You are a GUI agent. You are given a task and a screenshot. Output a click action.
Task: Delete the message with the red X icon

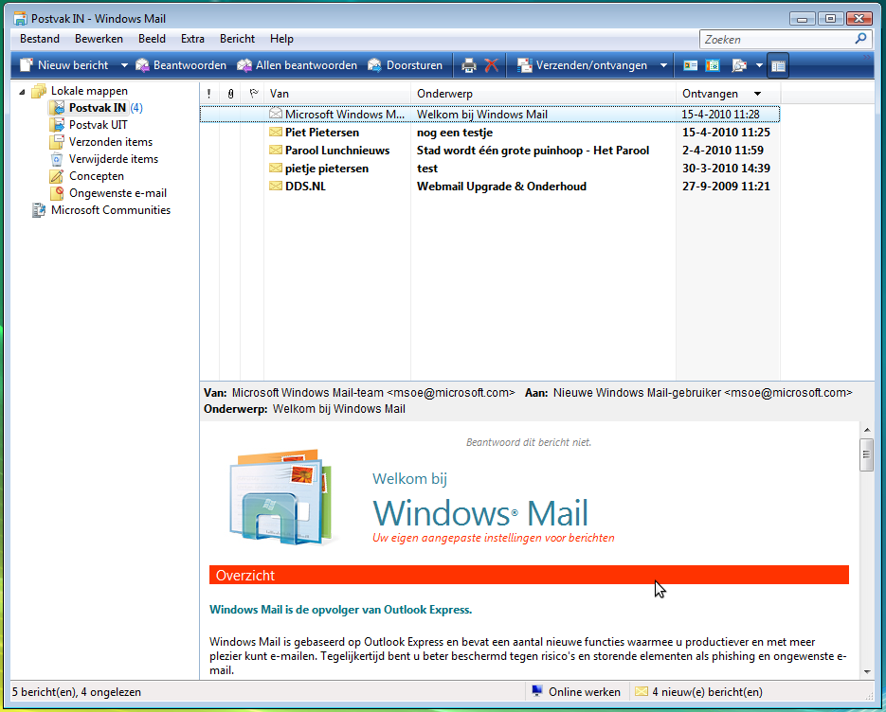pyautogui.click(x=492, y=65)
